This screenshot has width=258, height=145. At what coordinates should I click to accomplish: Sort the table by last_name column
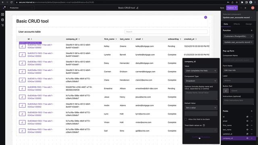(131, 39)
